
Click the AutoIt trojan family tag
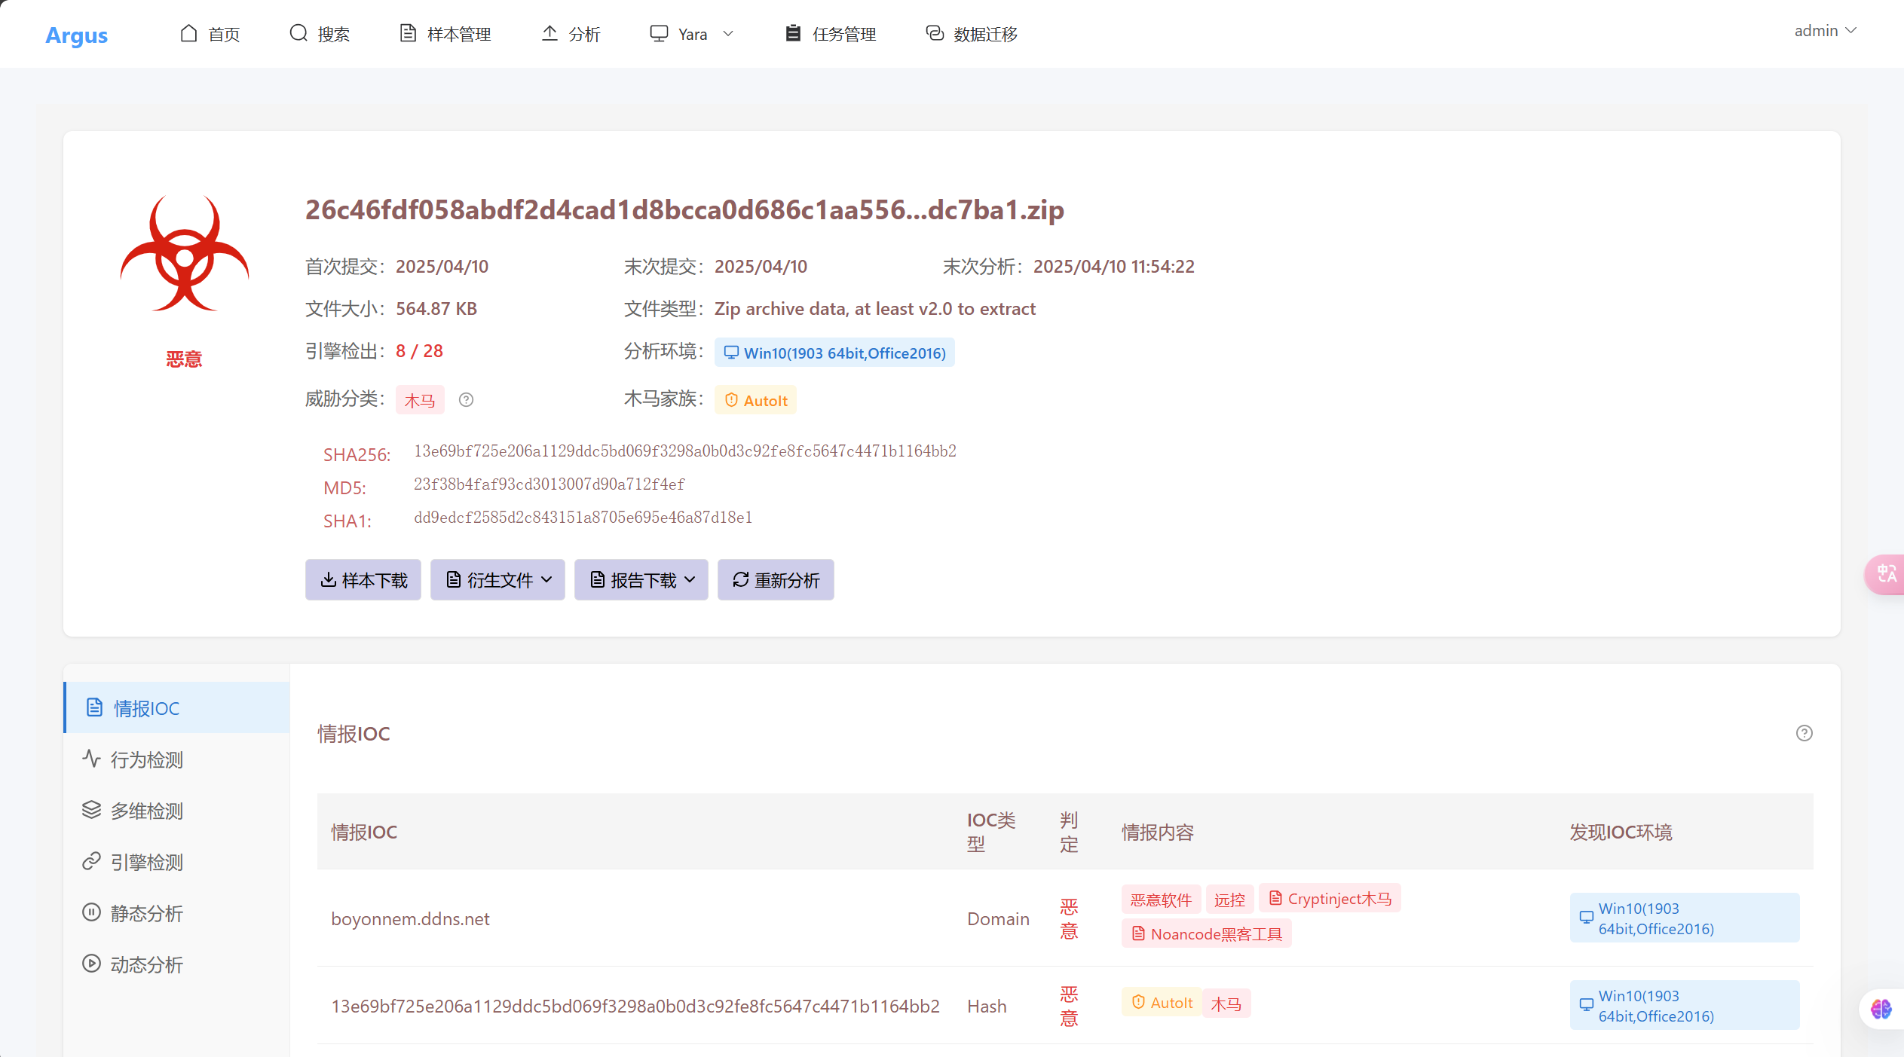[x=756, y=400]
